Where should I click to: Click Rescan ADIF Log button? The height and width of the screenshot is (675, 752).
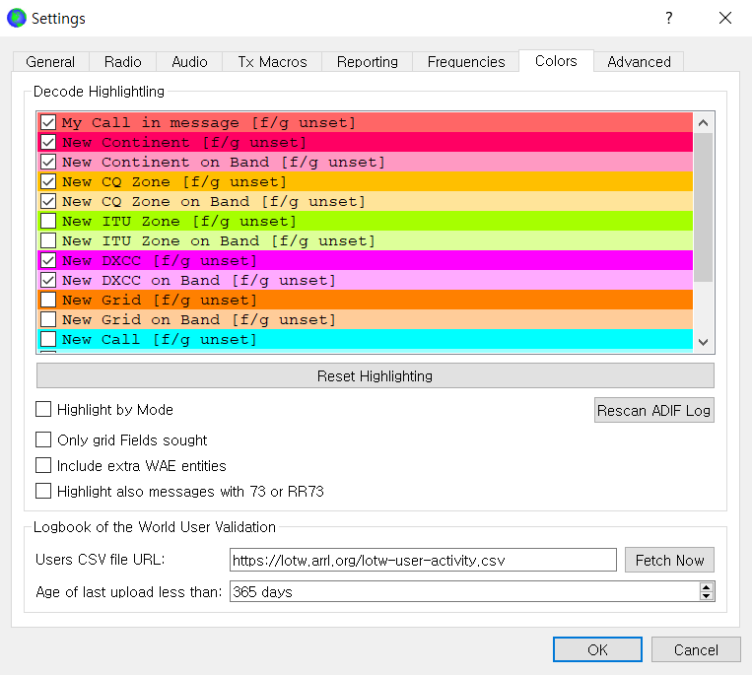click(653, 410)
